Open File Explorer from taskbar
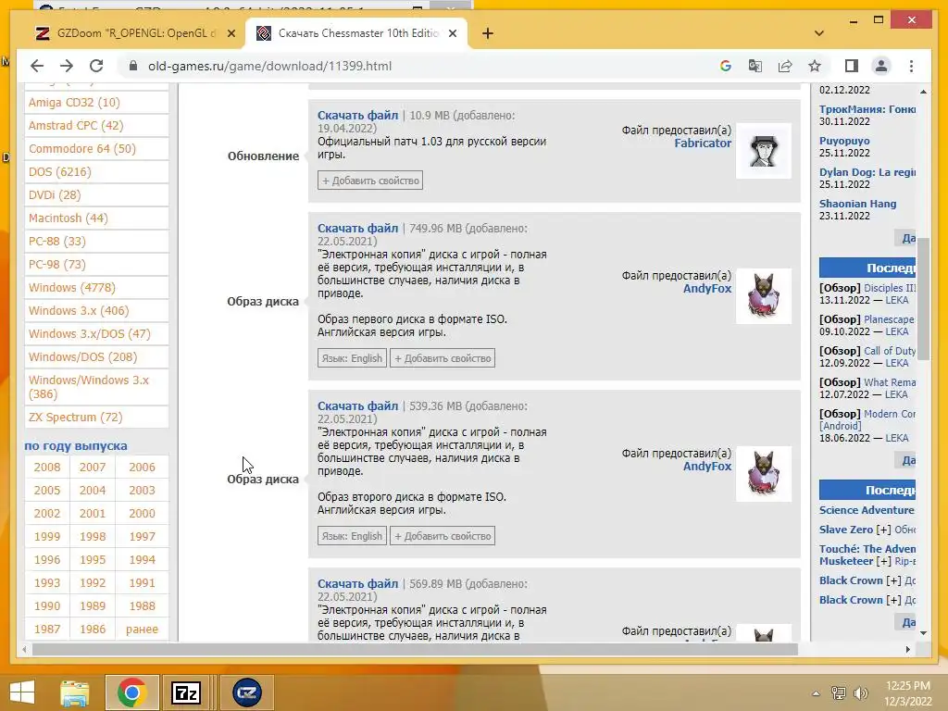Screen dimensions: 948x711 75,692
